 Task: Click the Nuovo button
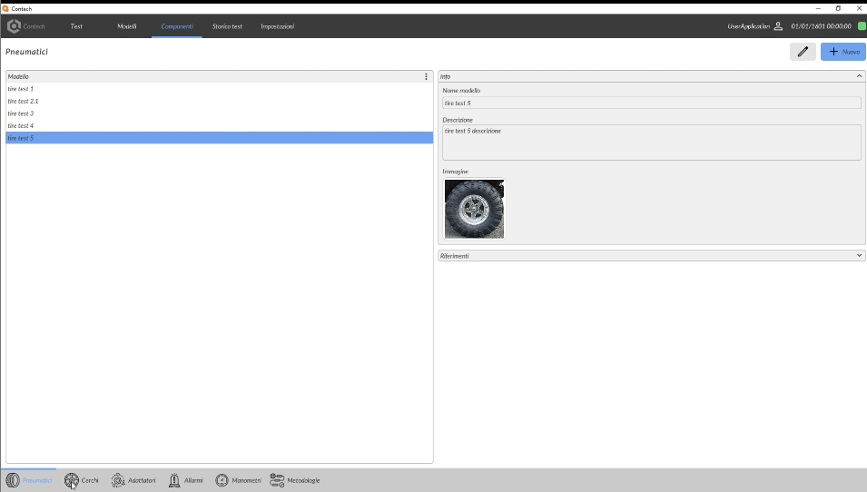coord(842,52)
